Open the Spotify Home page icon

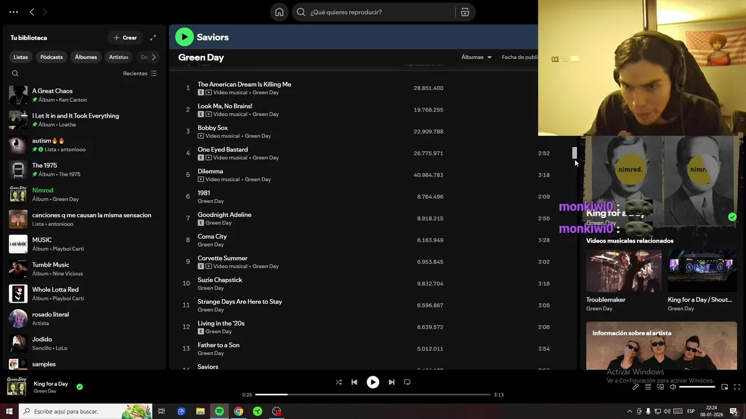tap(279, 12)
